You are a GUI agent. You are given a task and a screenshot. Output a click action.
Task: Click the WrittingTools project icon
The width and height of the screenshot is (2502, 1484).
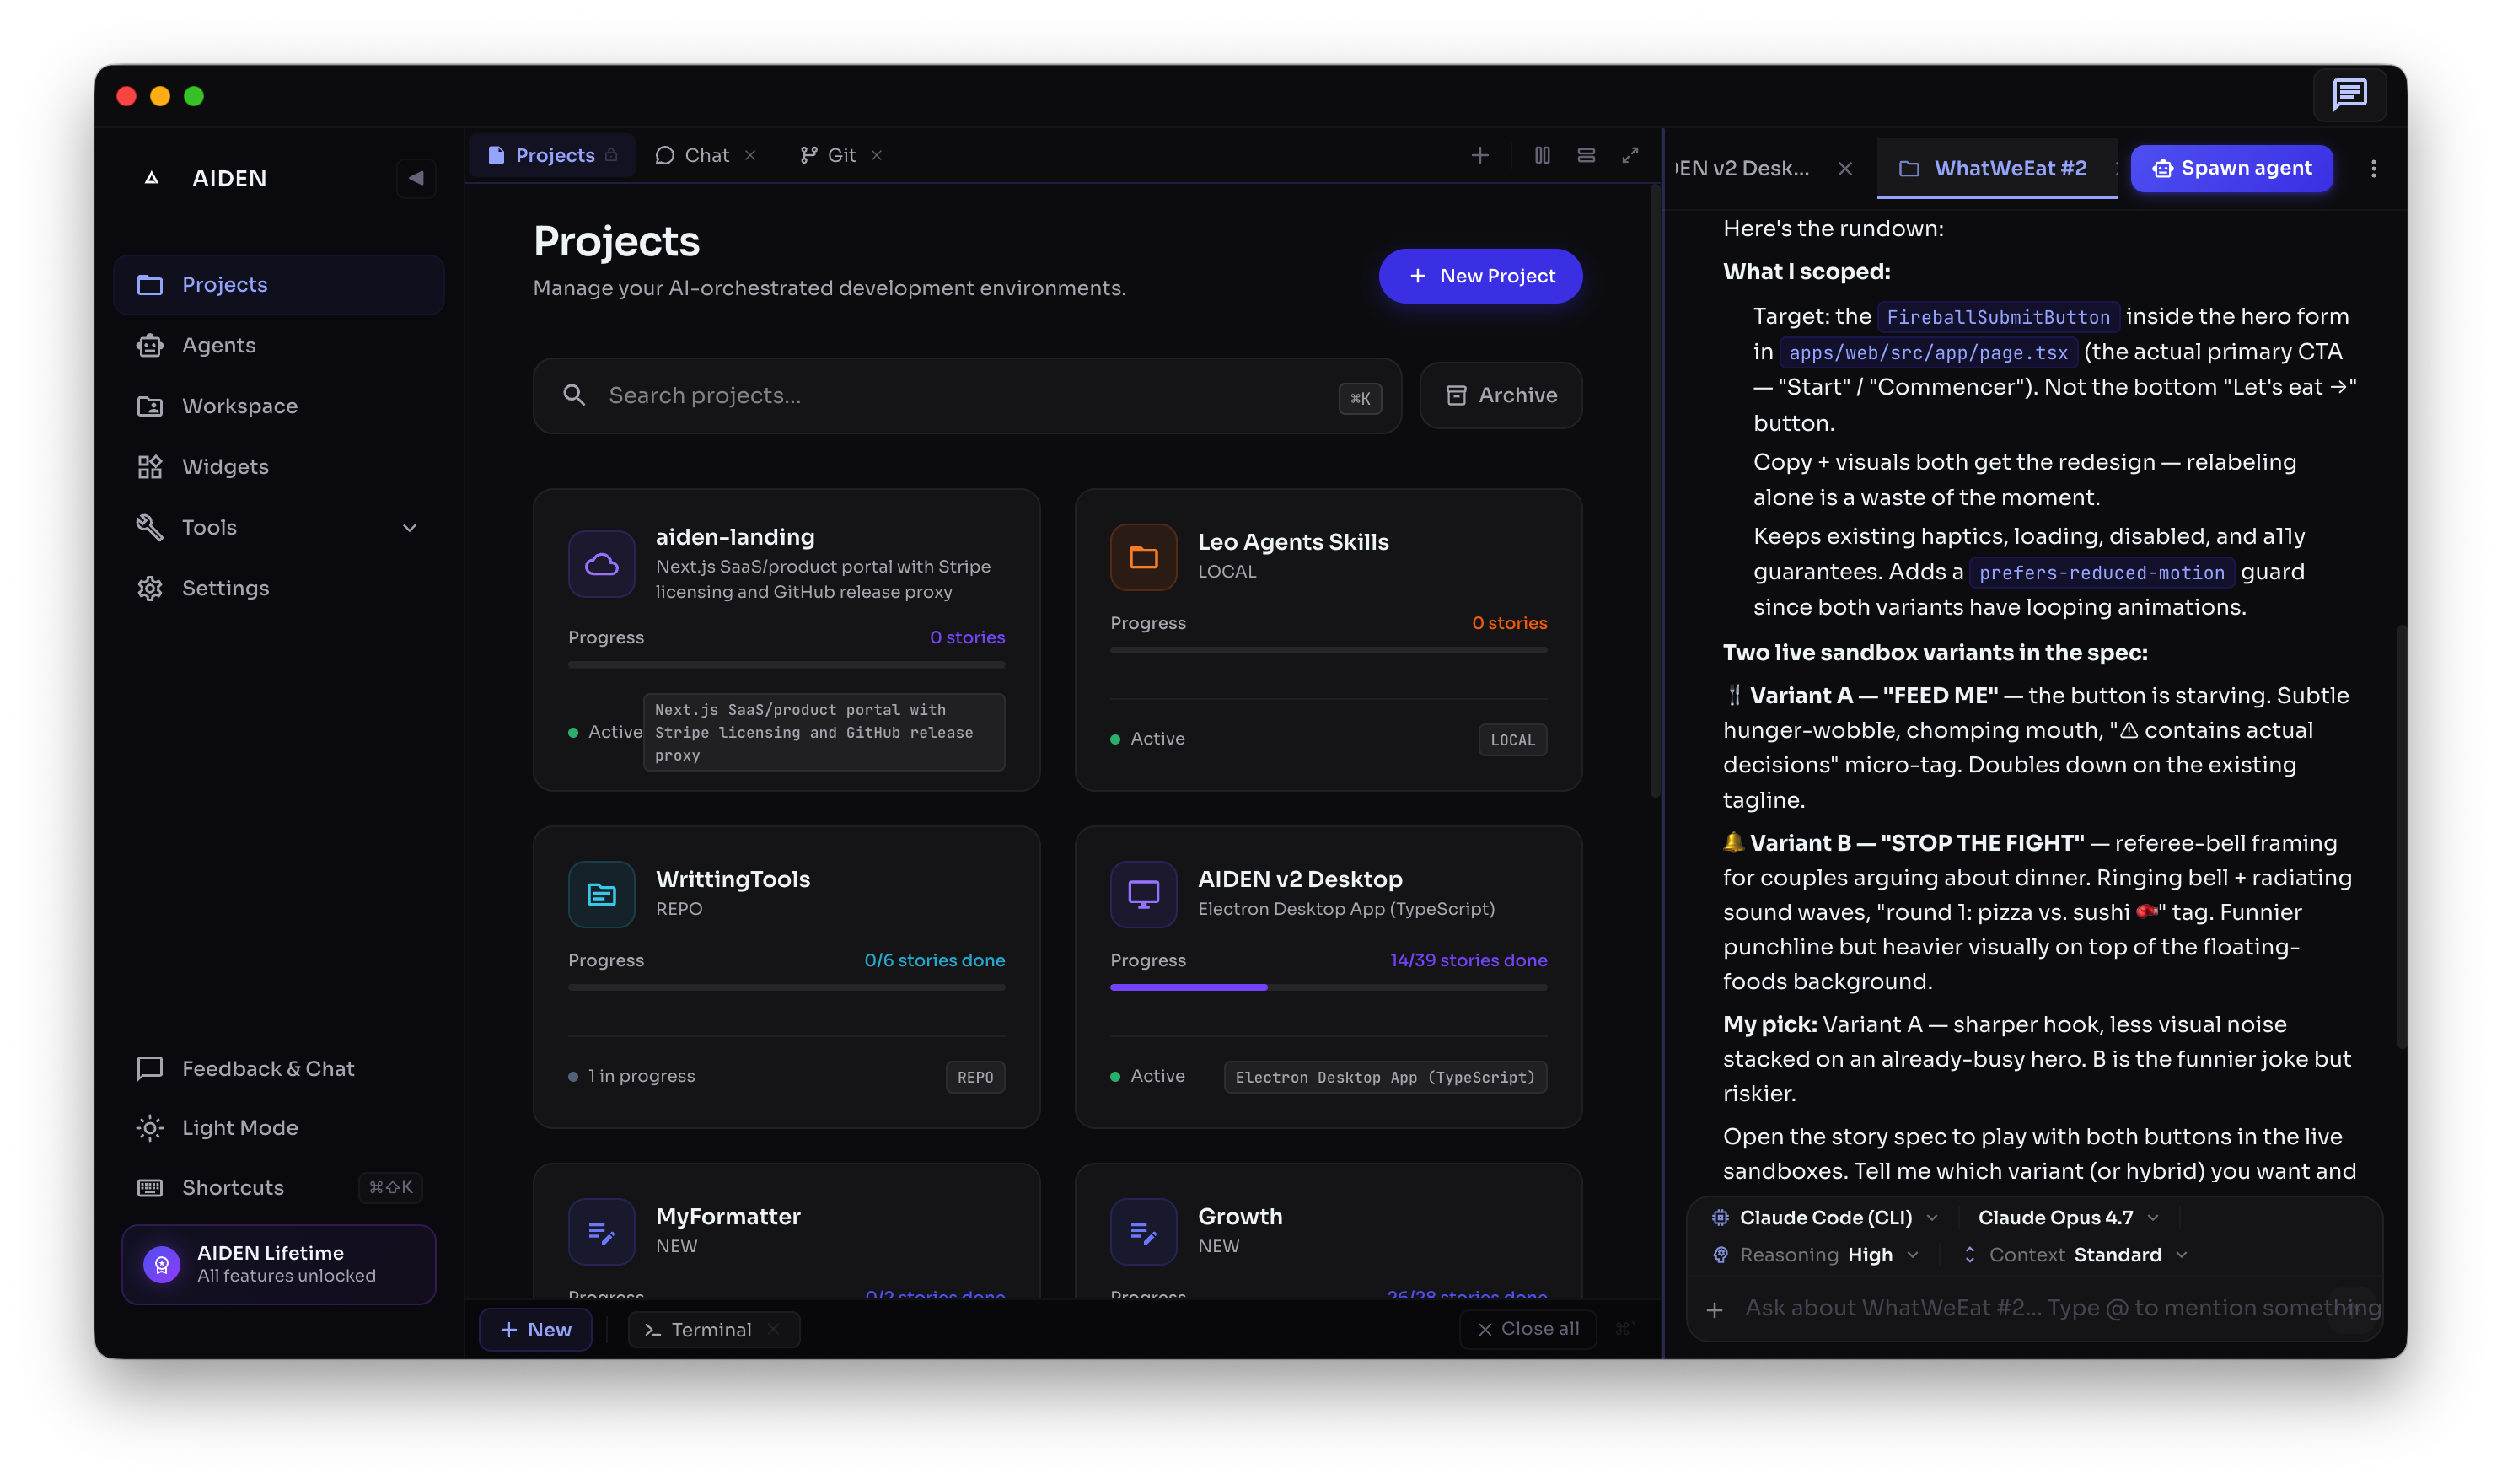tap(602, 894)
